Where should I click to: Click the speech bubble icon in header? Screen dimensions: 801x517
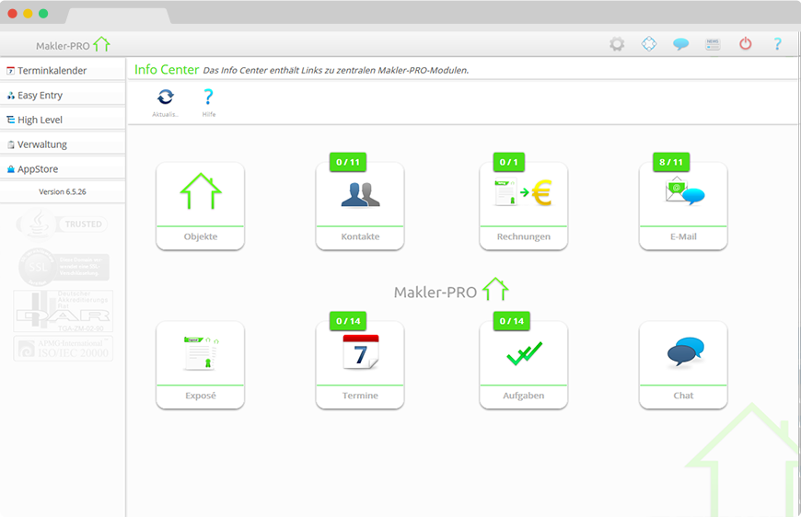tap(680, 44)
